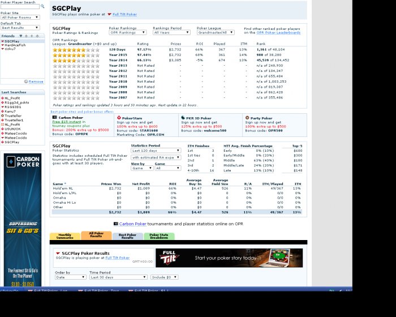This screenshot has height=317, width=396.
Task: Open the Order by Date dropdown
Action: pyautogui.click(x=71, y=277)
